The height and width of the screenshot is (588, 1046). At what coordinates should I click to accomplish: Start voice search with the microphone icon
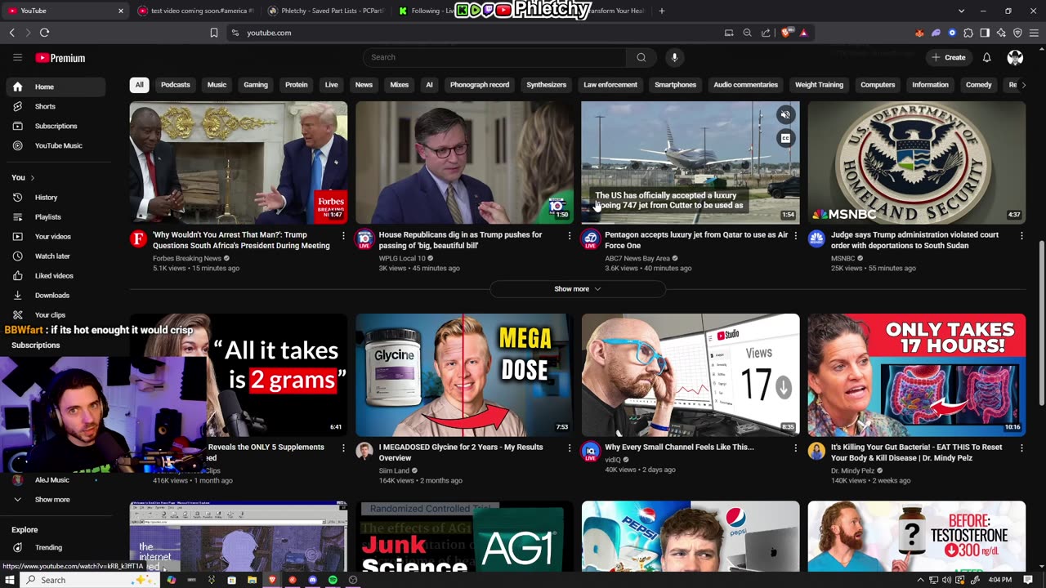click(674, 57)
